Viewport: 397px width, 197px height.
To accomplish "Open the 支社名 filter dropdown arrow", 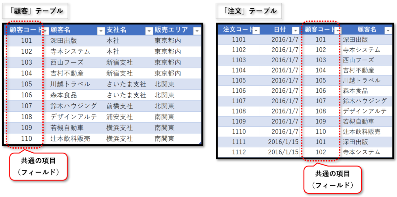I will point(149,31).
